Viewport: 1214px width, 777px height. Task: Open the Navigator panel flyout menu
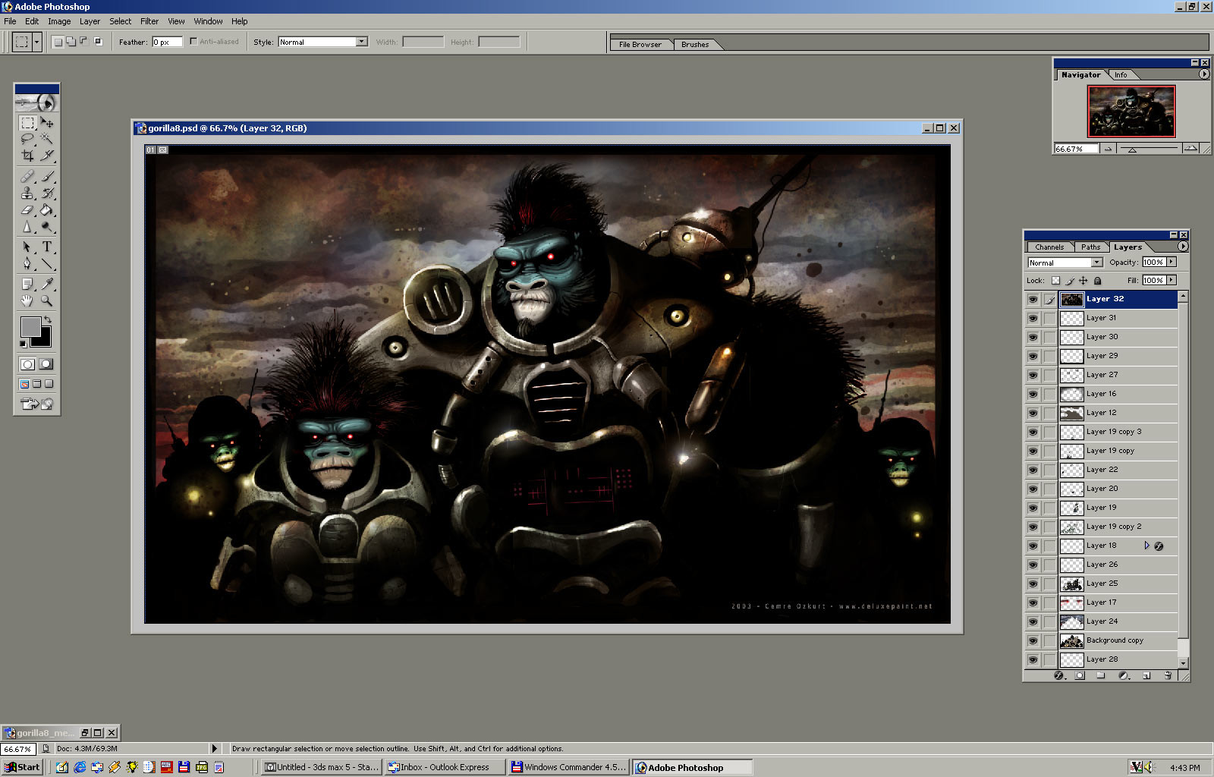click(x=1204, y=74)
